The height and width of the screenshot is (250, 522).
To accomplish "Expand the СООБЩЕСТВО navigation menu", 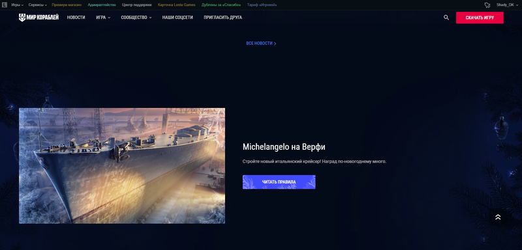I will (x=136, y=18).
